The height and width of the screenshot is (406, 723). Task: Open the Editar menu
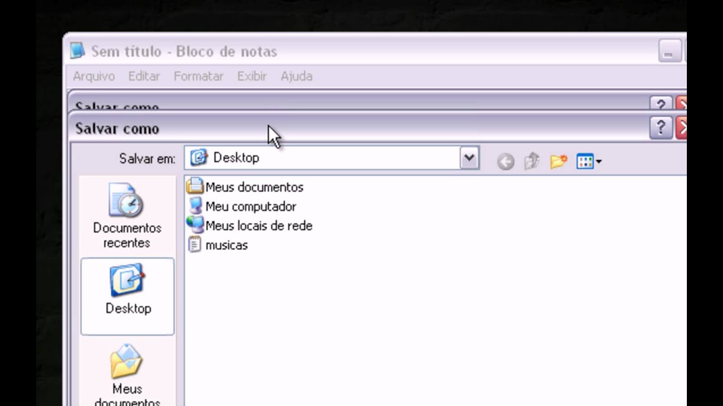point(144,76)
